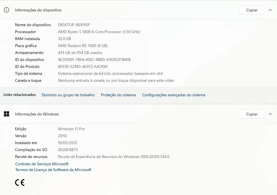The image size is (277, 195).
Task: Select the 433 GB de 954 GB usados value
Action: 80,53
